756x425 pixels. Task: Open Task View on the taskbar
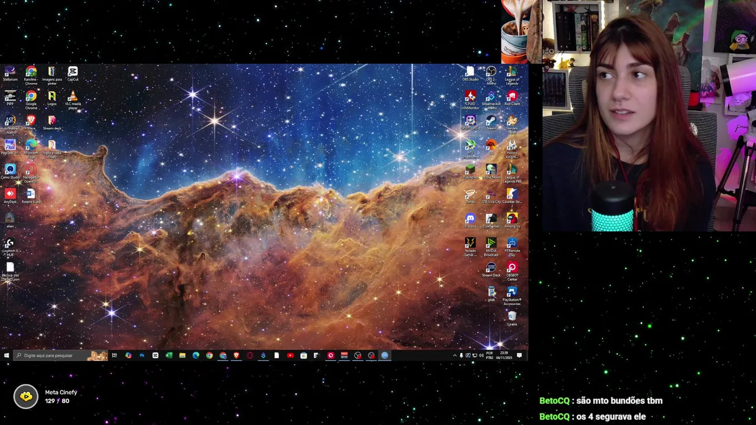coord(115,355)
